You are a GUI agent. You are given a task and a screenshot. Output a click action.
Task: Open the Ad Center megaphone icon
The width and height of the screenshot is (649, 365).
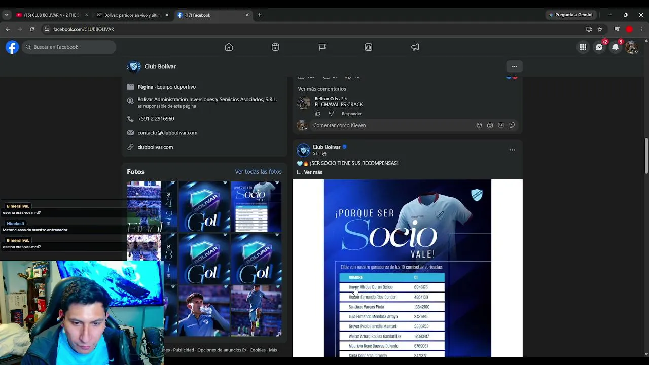(415, 47)
